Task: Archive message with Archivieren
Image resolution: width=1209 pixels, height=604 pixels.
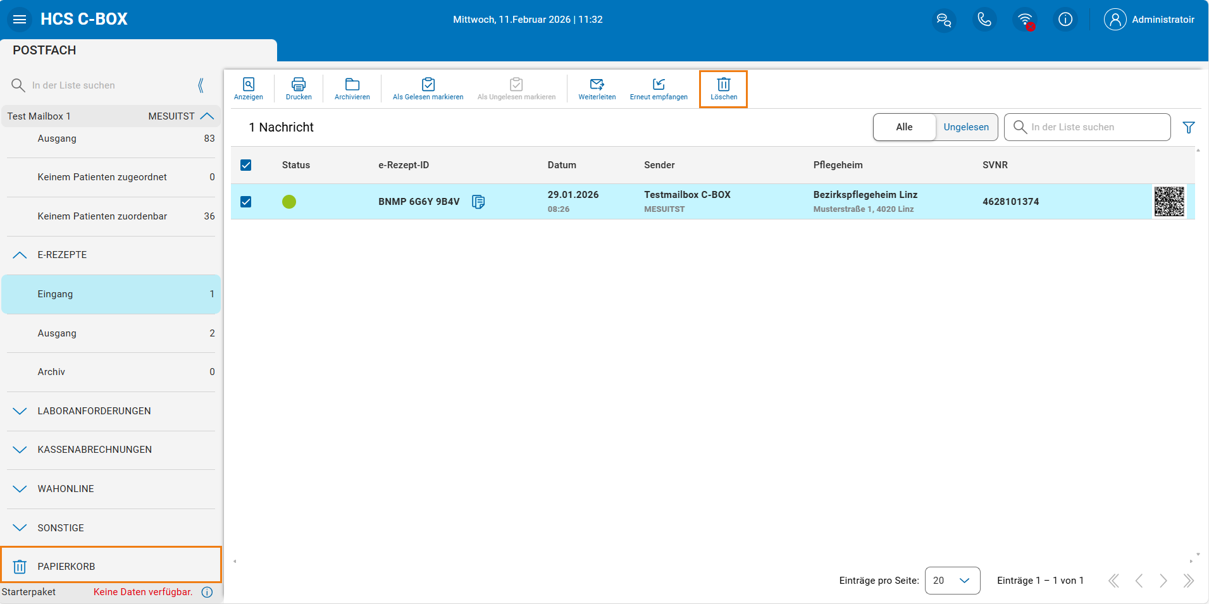Action: [352, 89]
